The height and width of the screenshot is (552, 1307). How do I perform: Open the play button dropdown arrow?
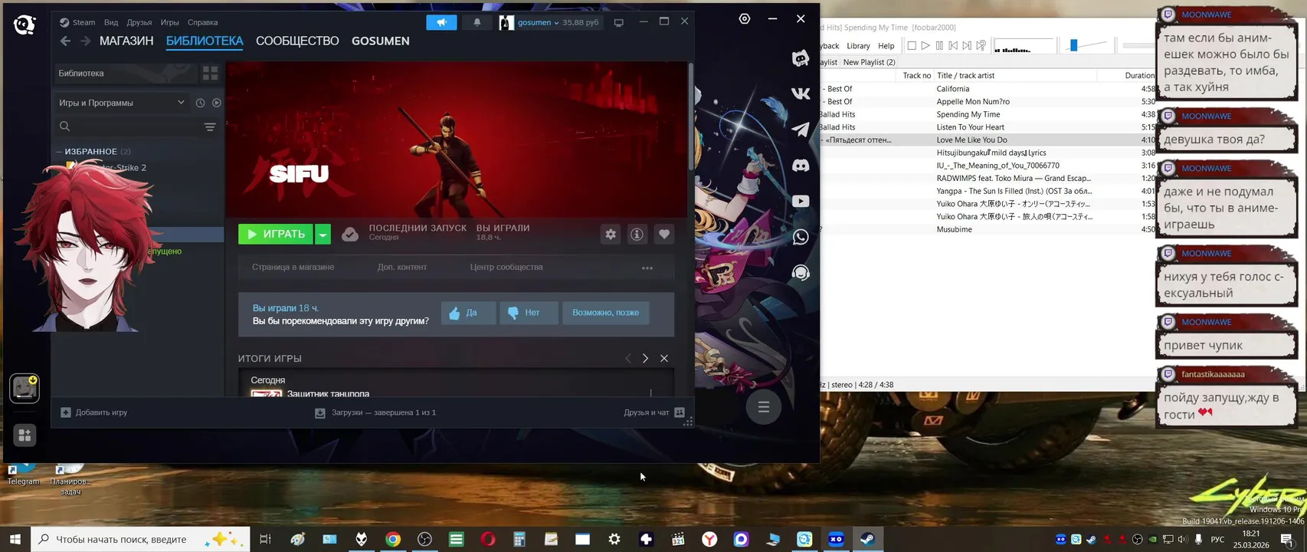(x=323, y=234)
